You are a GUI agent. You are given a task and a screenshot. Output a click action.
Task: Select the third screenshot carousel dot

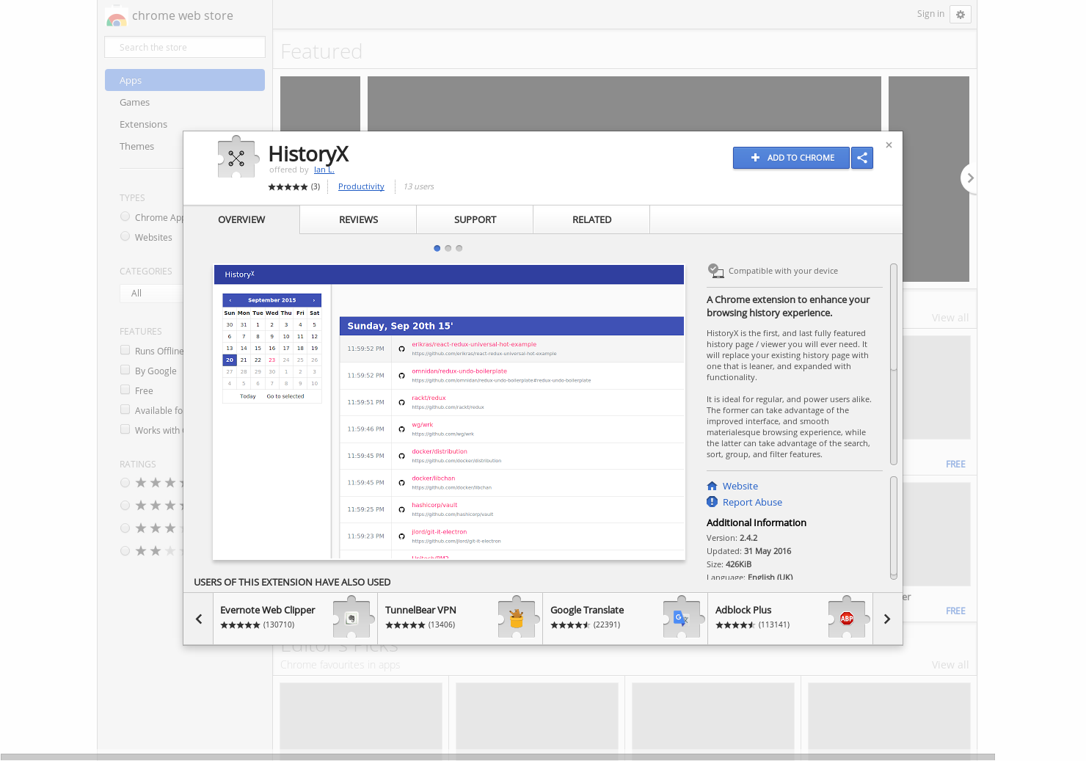(x=459, y=248)
